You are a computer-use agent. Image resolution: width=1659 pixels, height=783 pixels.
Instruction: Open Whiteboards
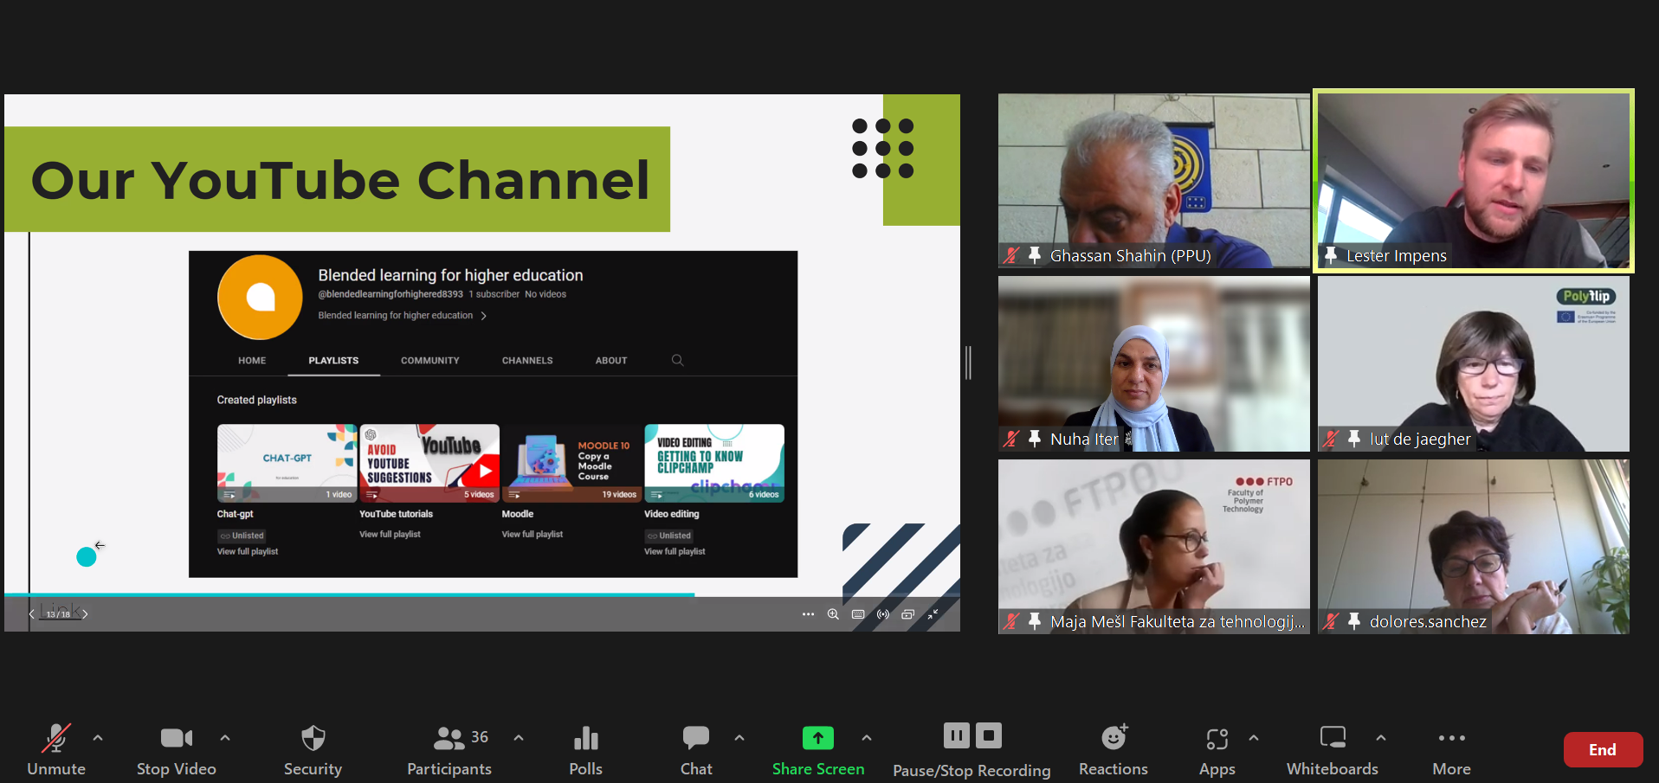[x=1333, y=750]
